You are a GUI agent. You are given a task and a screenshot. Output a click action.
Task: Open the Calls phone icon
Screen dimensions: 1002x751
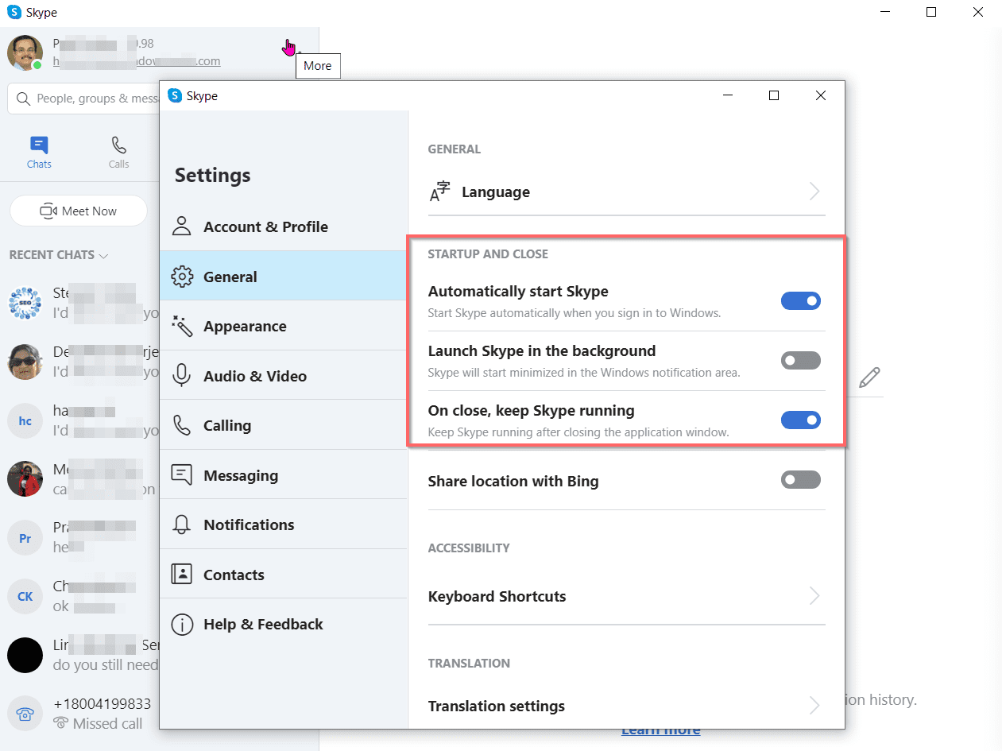118,145
